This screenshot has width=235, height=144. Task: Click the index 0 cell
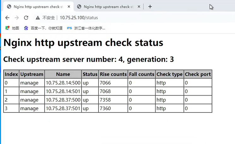(11, 83)
